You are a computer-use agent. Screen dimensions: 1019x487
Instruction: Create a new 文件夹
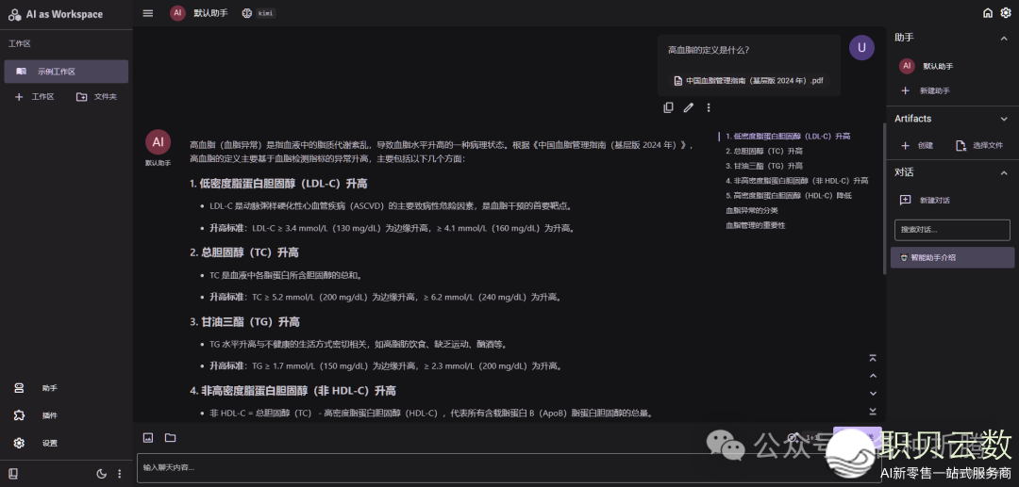click(96, 97)
